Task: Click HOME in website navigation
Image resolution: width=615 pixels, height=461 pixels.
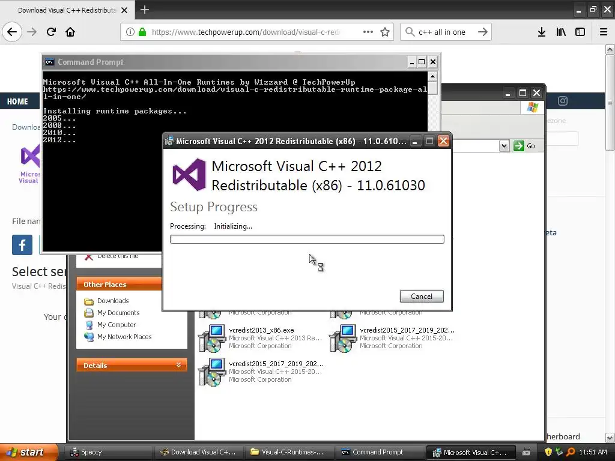Action: pos(17,101)
